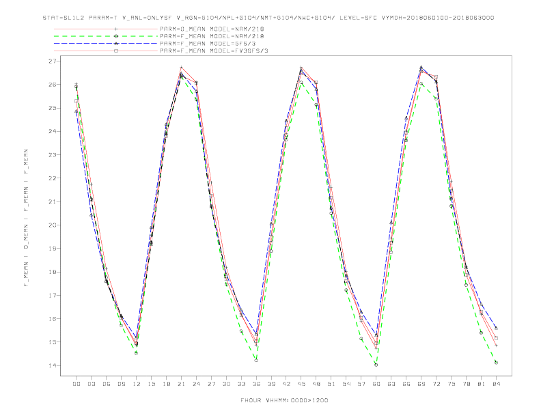Select legend text PARM=F_MEAN MODEL=GFS/3
The width and height of the screenshot is (541, 418).
pyautogui.click(x=208, y=44)
